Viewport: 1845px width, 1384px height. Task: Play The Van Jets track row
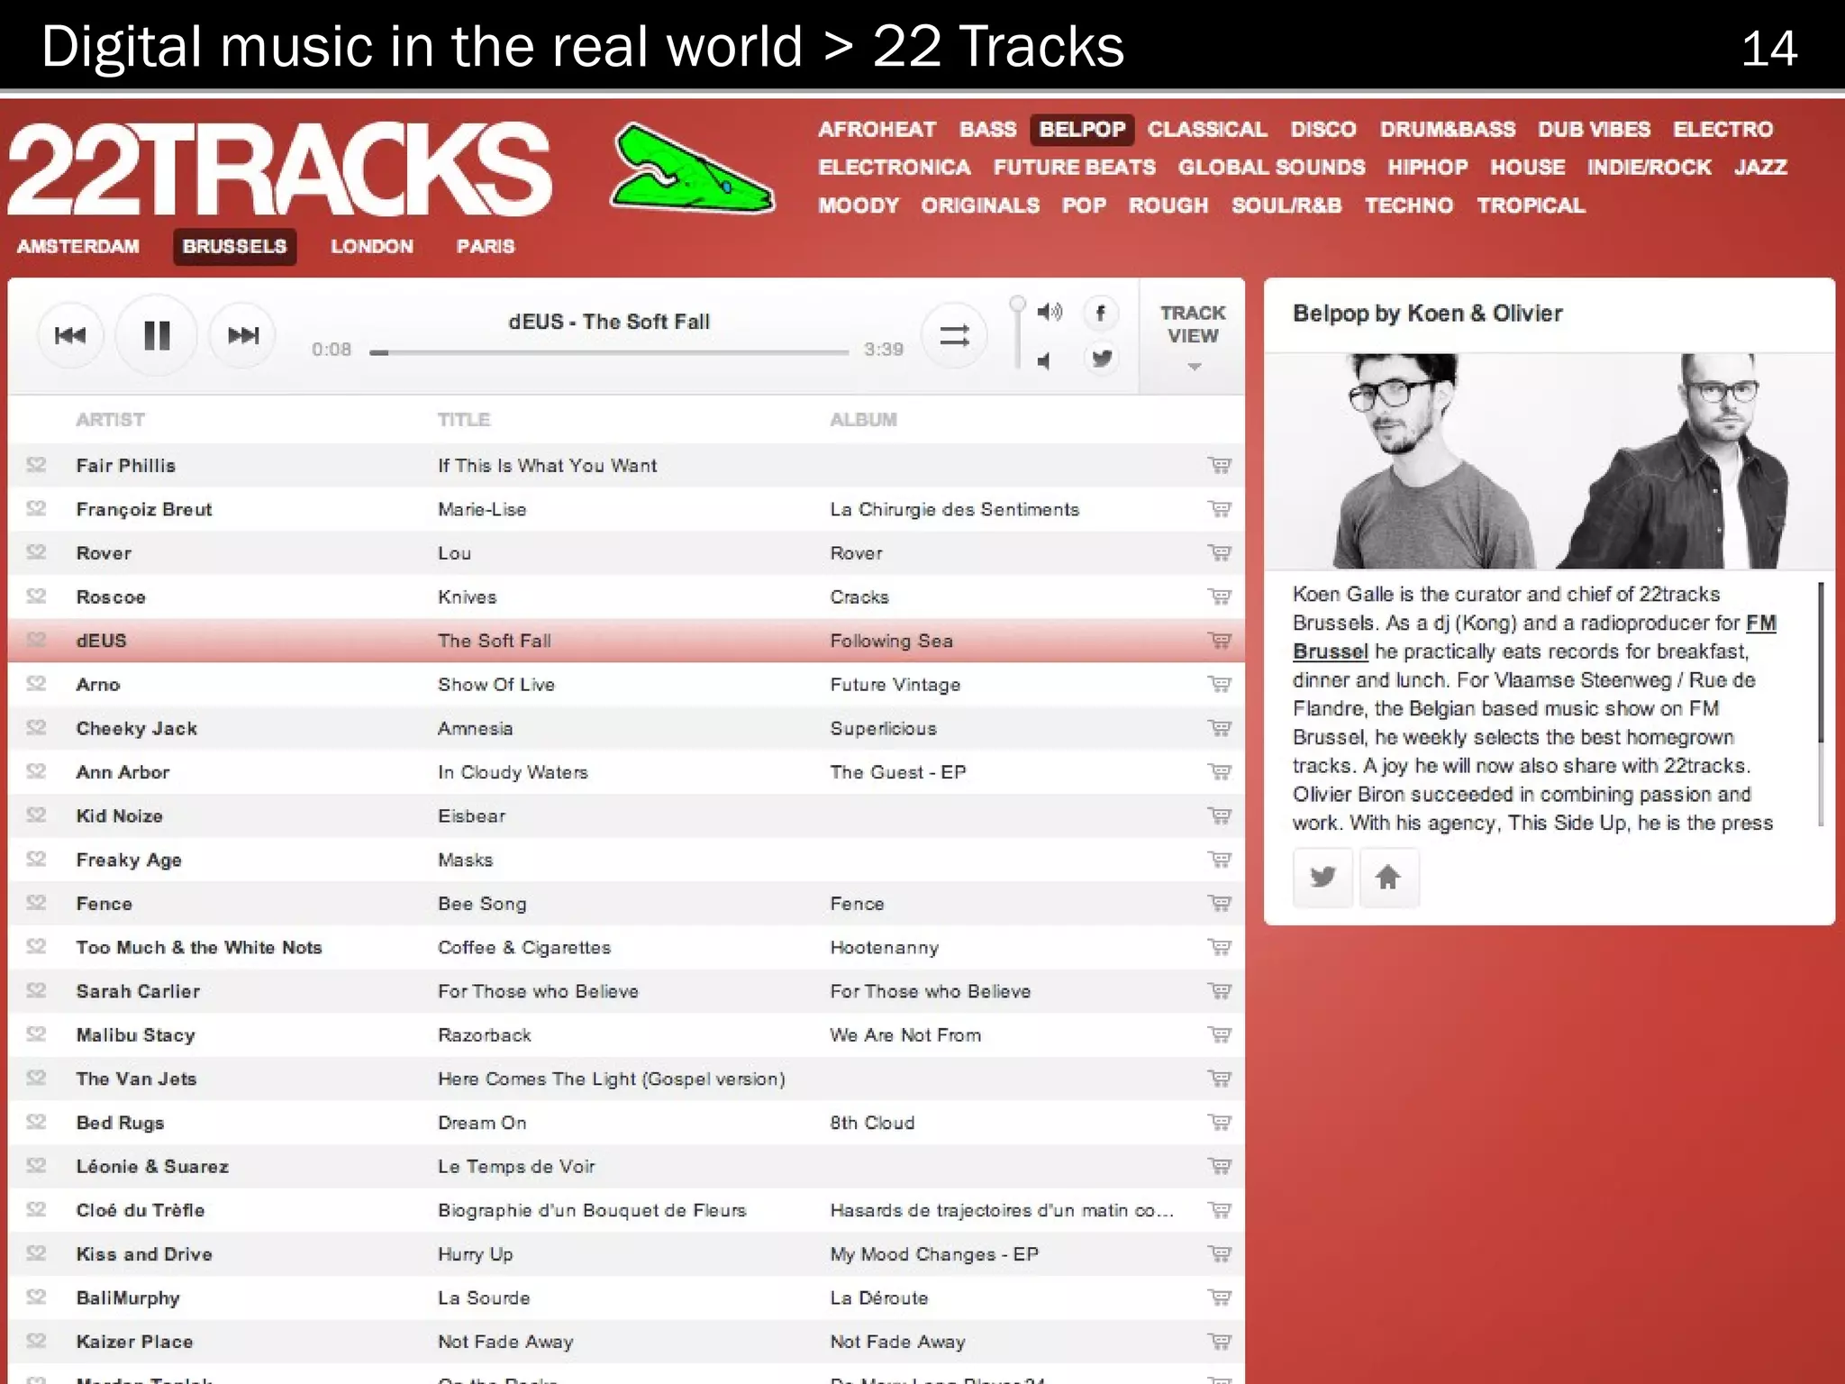[x=627, y=1079]
